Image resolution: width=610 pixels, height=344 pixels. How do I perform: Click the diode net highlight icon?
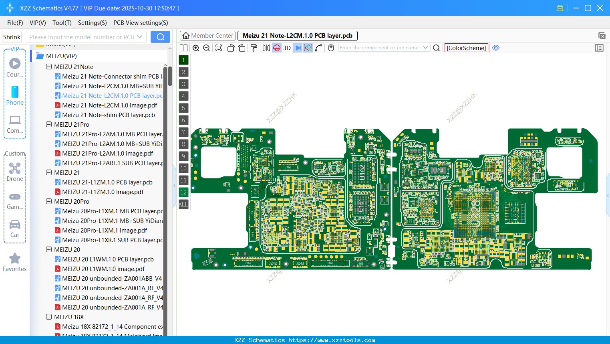tap(297, 48)
